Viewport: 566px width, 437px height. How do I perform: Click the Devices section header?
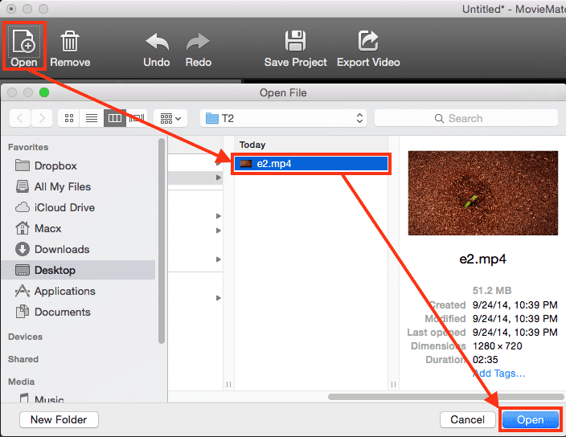(x=25, y=337)
